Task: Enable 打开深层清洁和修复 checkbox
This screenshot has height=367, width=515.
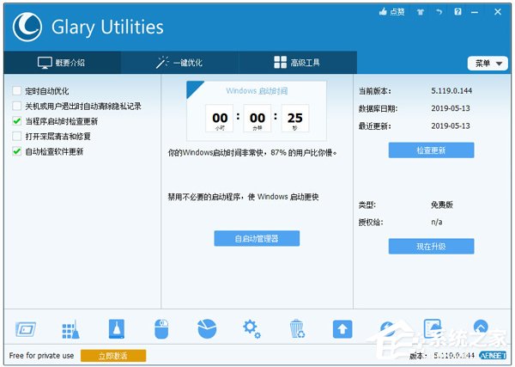Action: (17, 136)
